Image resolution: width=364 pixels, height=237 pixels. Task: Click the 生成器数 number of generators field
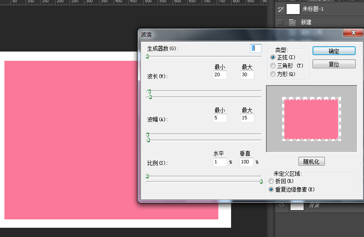(x=256, y=48)
